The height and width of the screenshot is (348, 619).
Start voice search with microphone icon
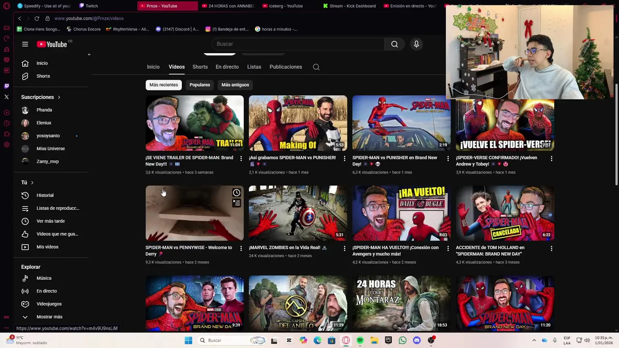click(x=416, y=44)
